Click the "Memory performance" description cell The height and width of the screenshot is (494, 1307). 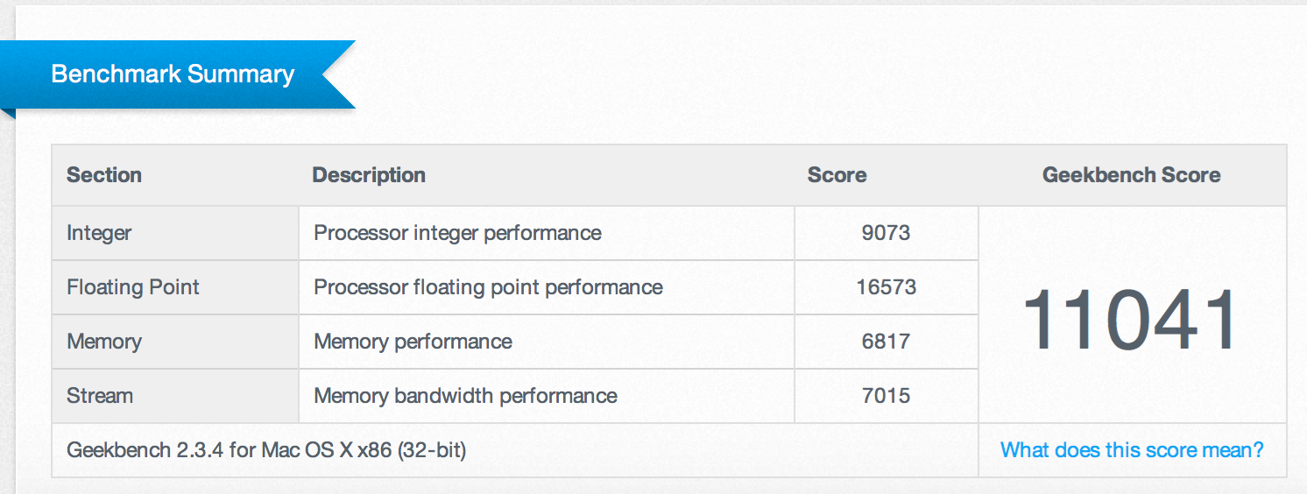[413, 342]
